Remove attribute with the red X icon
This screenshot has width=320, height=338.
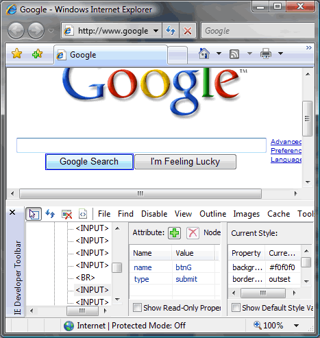click(193, 233)
